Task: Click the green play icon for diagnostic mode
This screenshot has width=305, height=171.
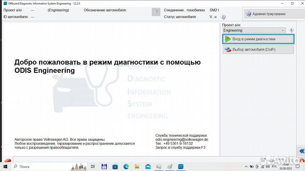Action: click(x=228, y=39)
